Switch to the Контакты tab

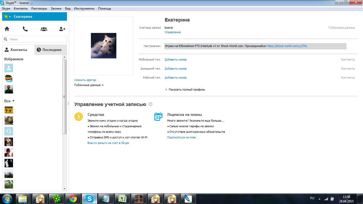(18, 50)
